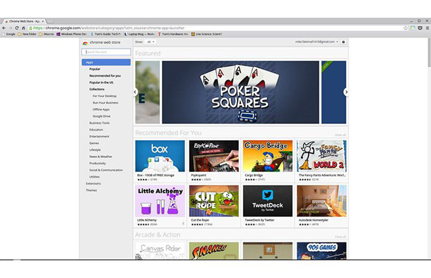Show previous featured banner arrow

click(135, 92)
